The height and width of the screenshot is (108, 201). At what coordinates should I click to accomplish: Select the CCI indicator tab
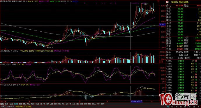pyautogui.click(x=82, y=104)
